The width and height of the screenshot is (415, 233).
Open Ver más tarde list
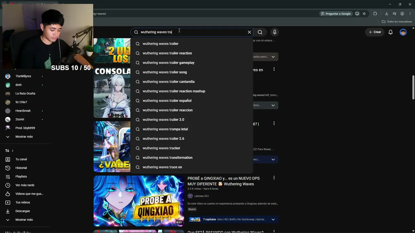coord(25,185)
